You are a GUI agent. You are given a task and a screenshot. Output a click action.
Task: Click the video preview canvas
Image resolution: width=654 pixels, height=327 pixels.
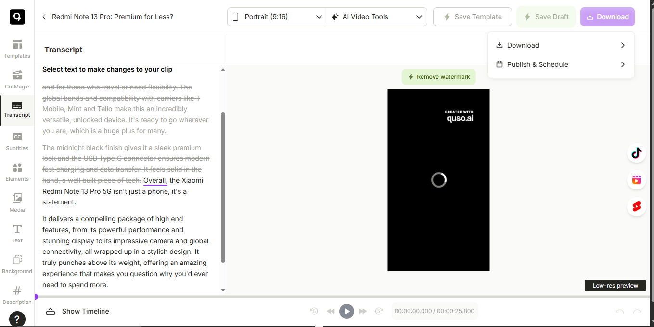point(438,180)
